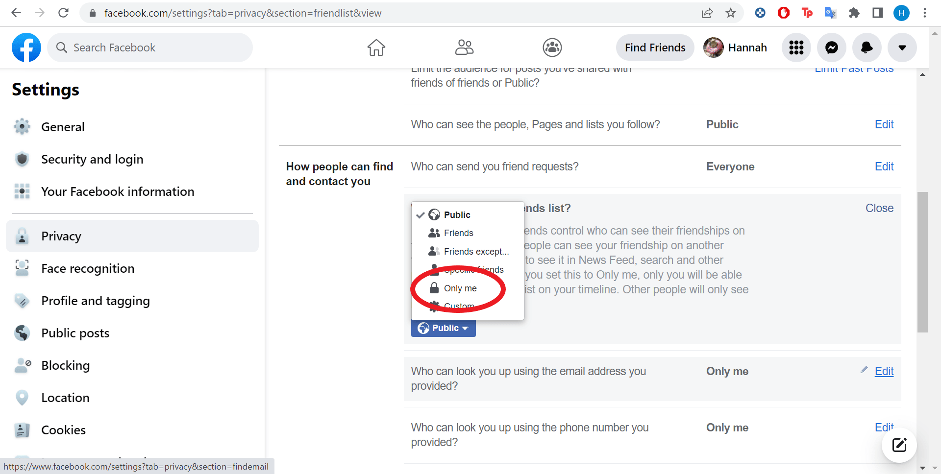Click the page vertical scrollbar thumb
Image resolution: width=941 pixels, height=474 pixels.
tap(922, 262)
